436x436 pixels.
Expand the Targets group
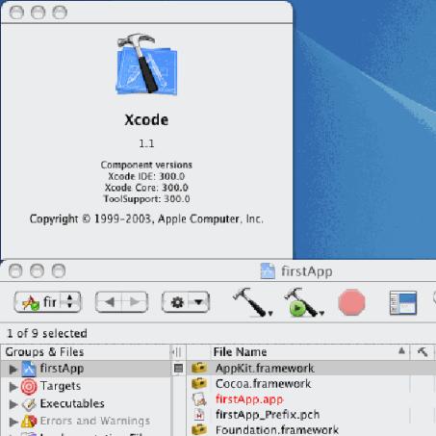13,387
